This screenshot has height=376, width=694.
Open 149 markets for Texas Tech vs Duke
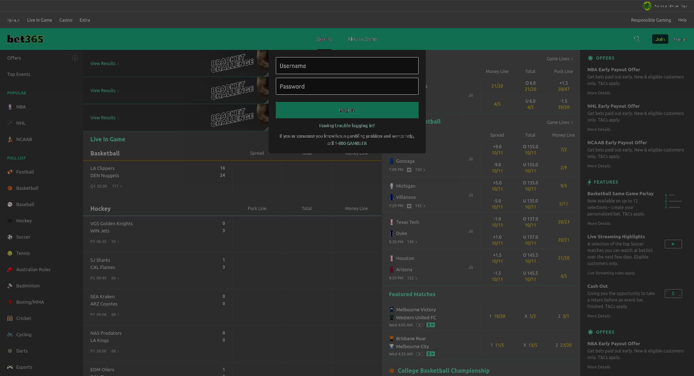412,242
